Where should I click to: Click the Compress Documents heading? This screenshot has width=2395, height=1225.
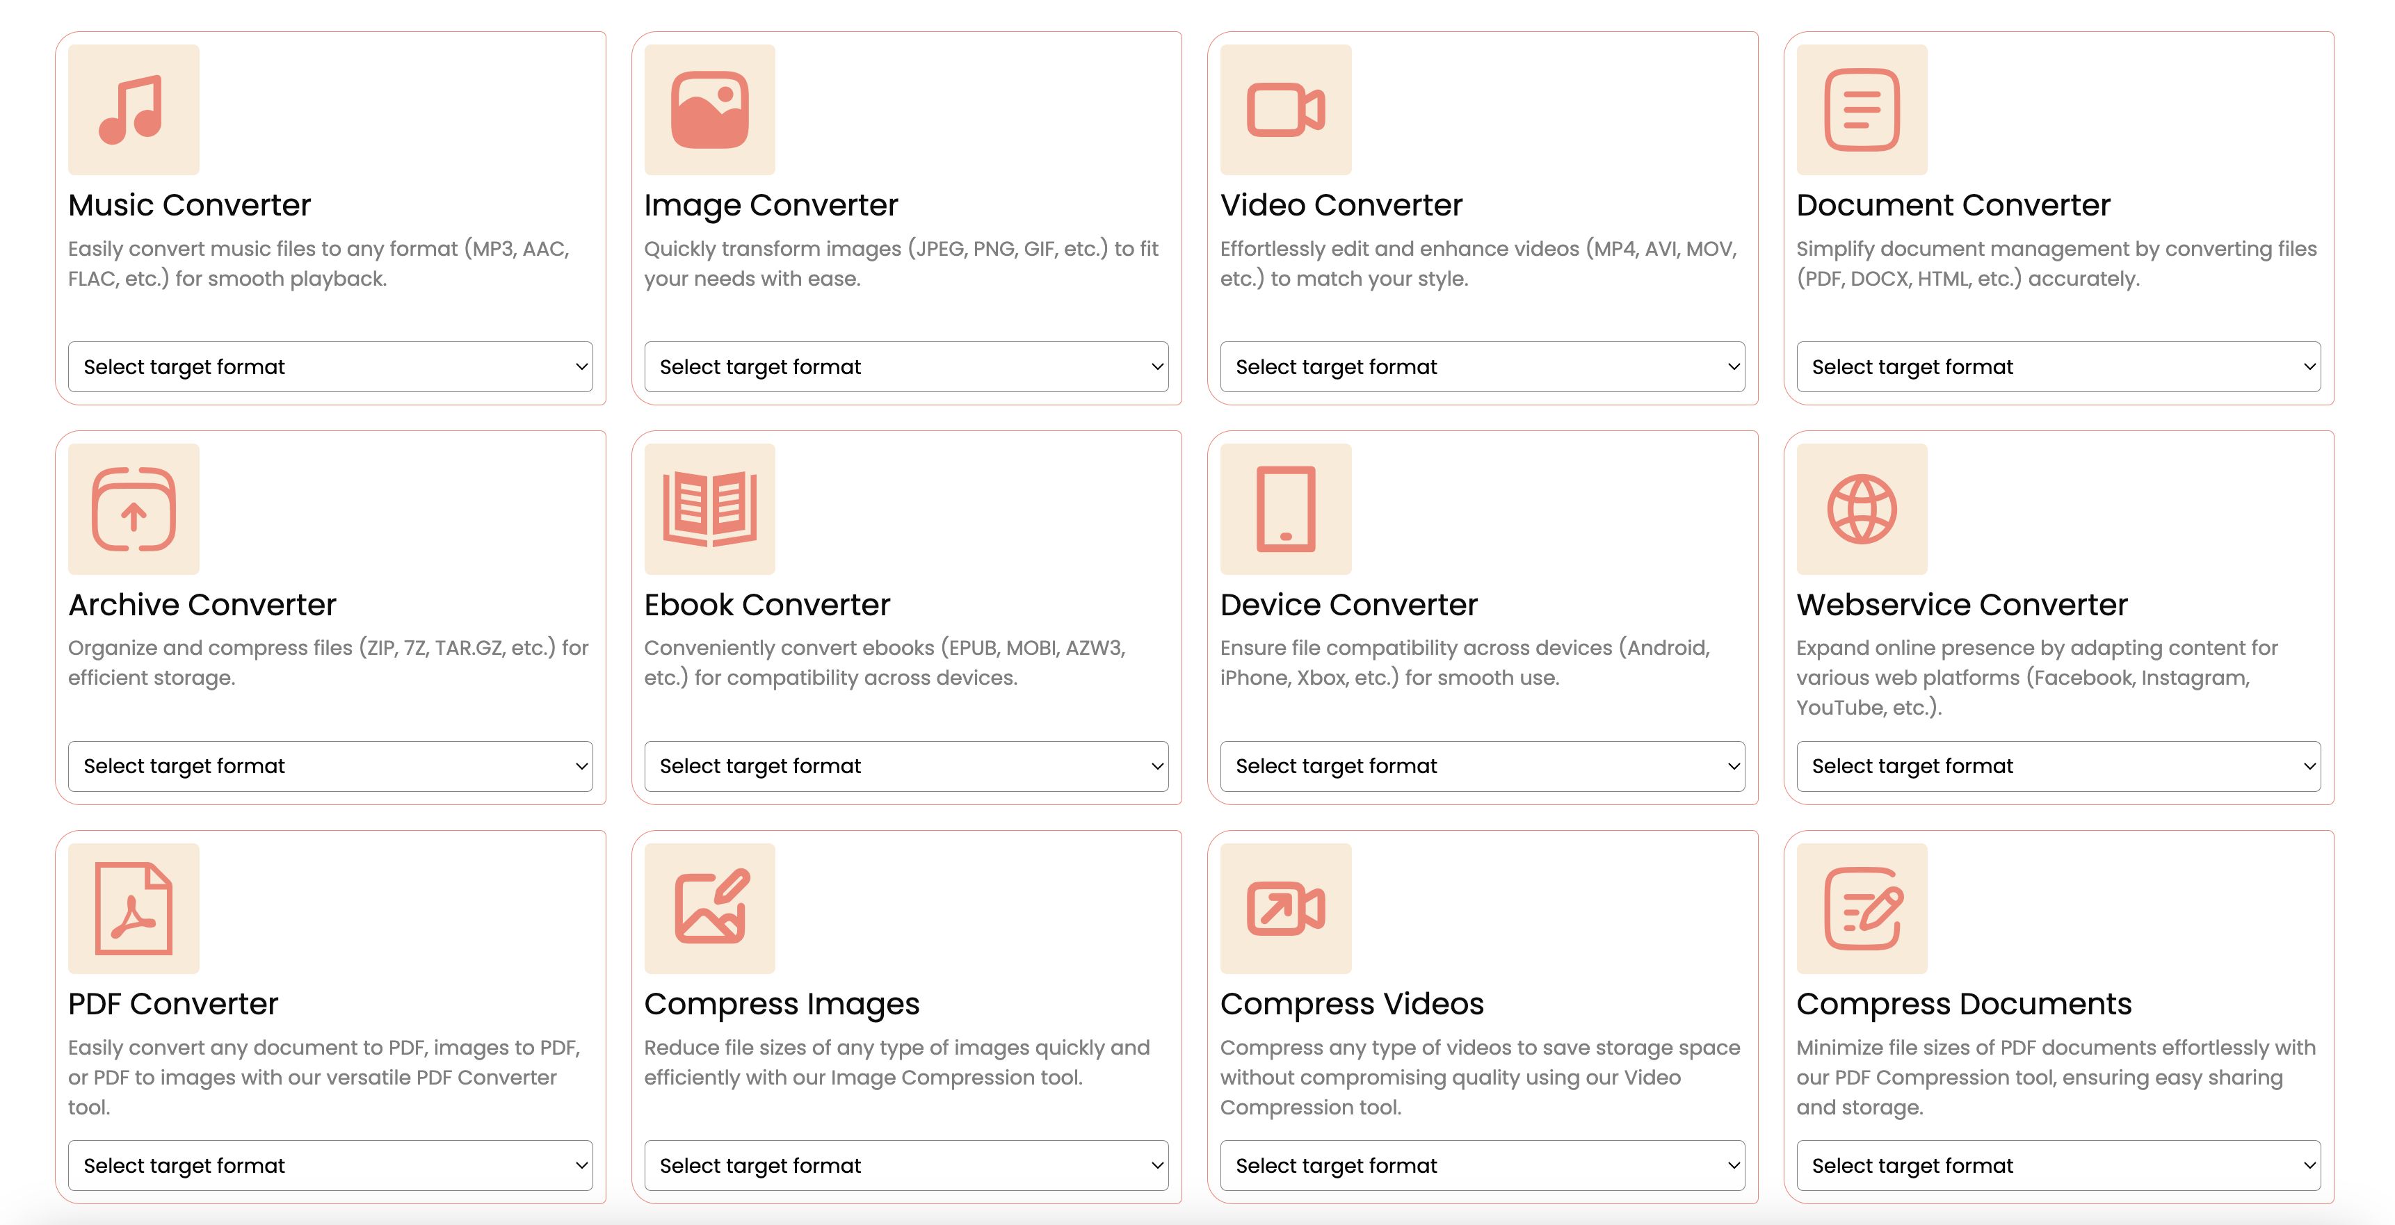tap(1964, 1005)
